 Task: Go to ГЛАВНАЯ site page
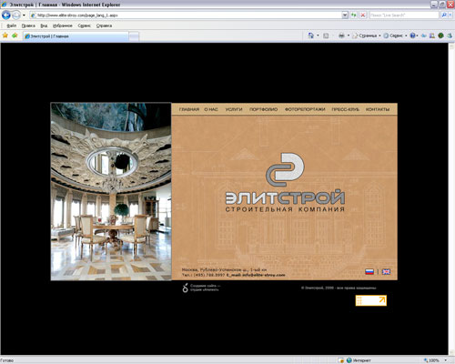189,109
